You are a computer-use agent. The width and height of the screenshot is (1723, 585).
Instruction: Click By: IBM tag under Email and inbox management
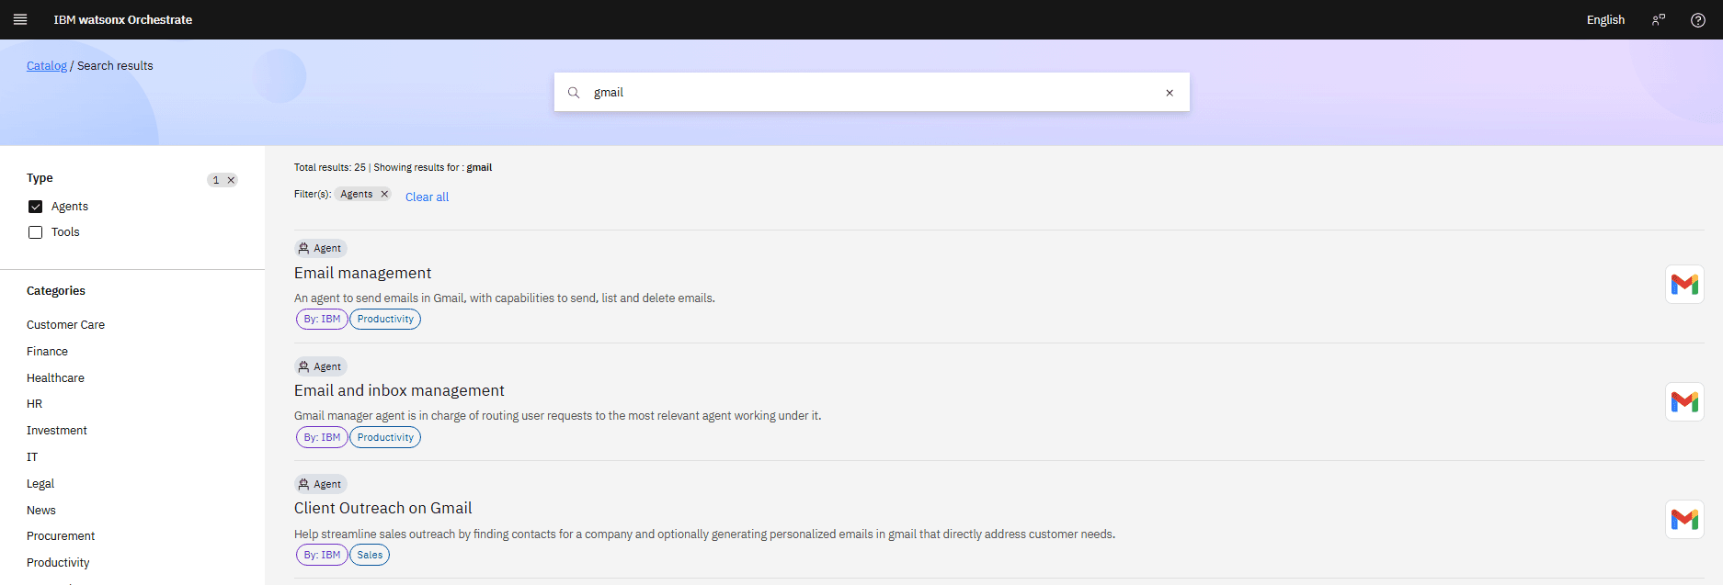(322, 437)
